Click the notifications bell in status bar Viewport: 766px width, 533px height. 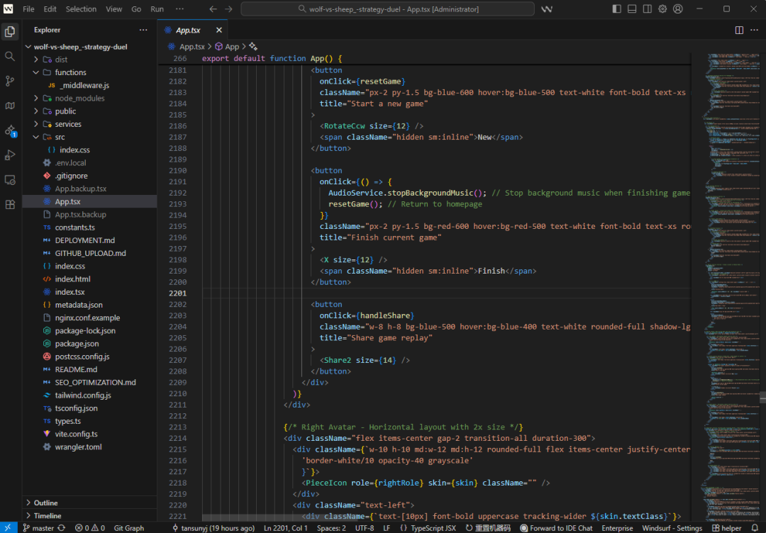point(755,528)
